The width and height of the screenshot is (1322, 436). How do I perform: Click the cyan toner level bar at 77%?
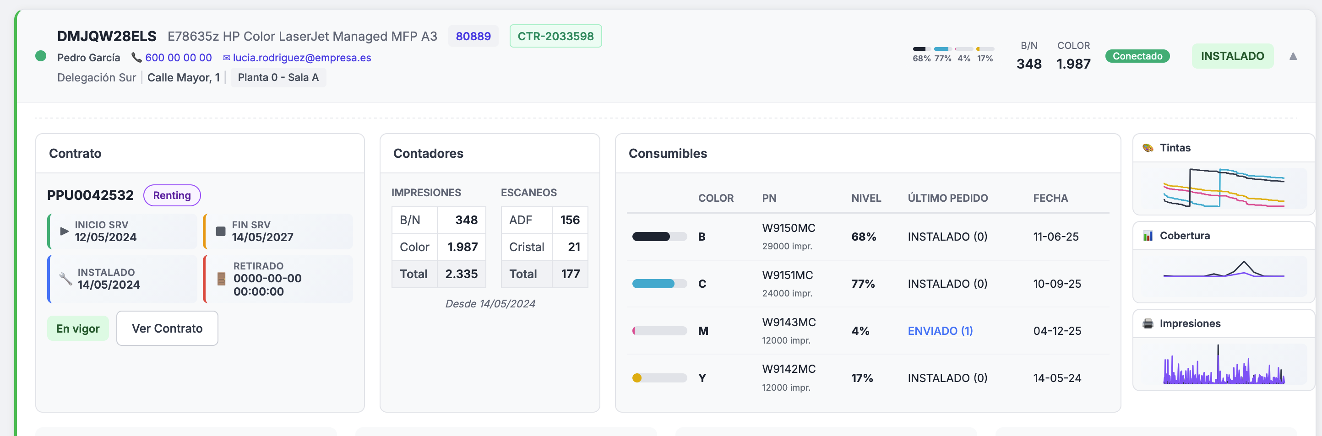[659, 284]
